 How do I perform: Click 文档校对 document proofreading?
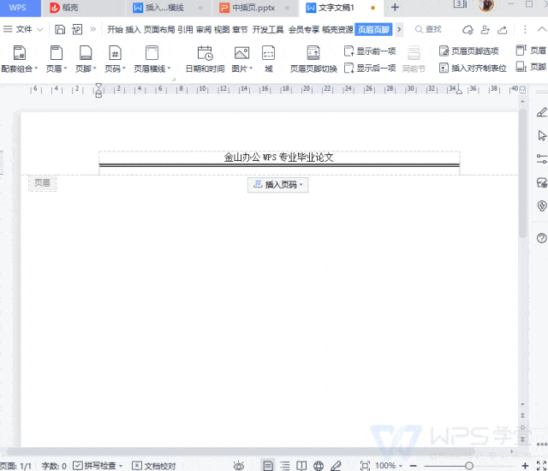tap(154, 466)
